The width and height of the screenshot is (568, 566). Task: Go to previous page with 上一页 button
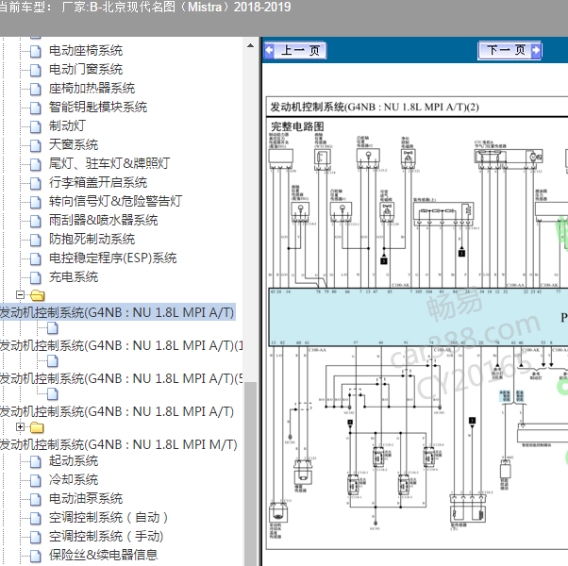pyautogui.click(x=295, y=50)
